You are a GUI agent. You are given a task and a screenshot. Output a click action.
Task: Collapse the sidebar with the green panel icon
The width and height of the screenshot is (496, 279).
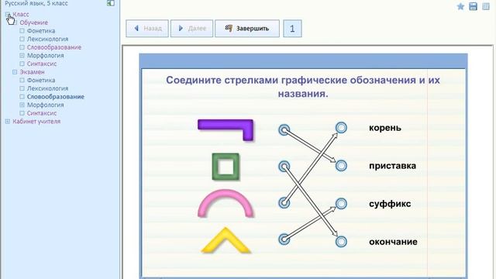pyautogui.click(x=110, y=3)
